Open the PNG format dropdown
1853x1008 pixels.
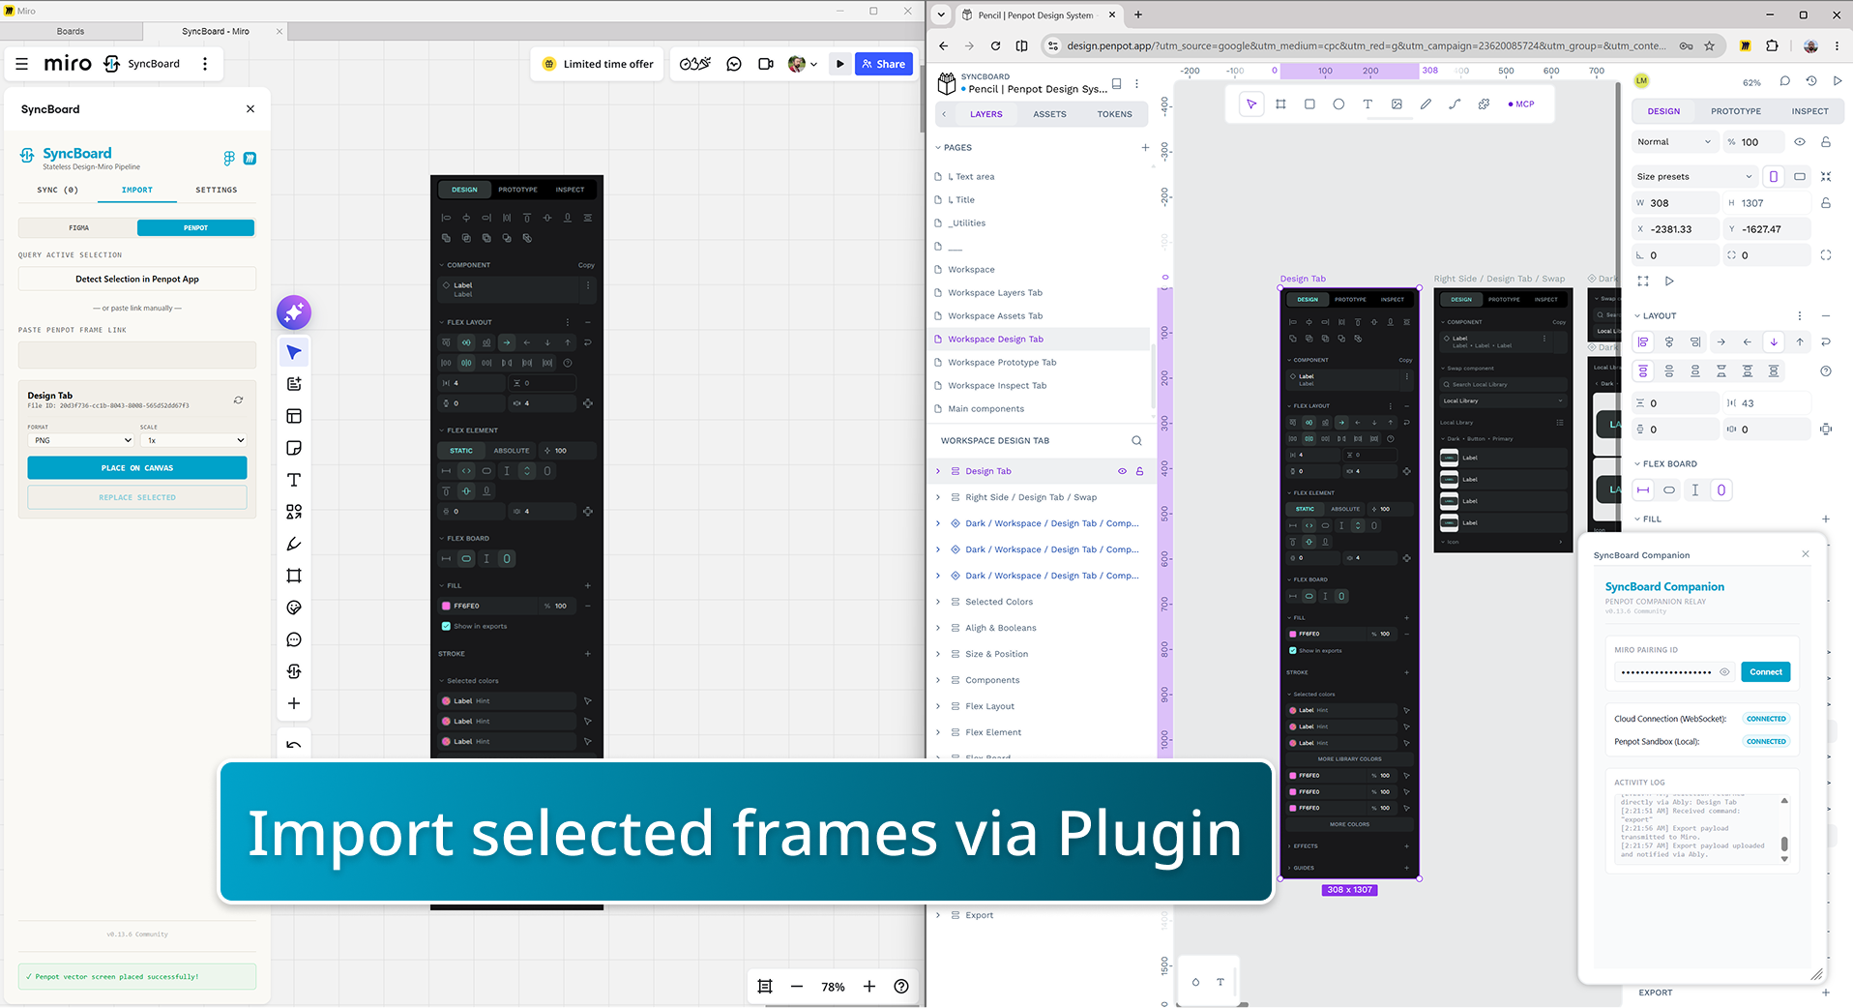80,440
